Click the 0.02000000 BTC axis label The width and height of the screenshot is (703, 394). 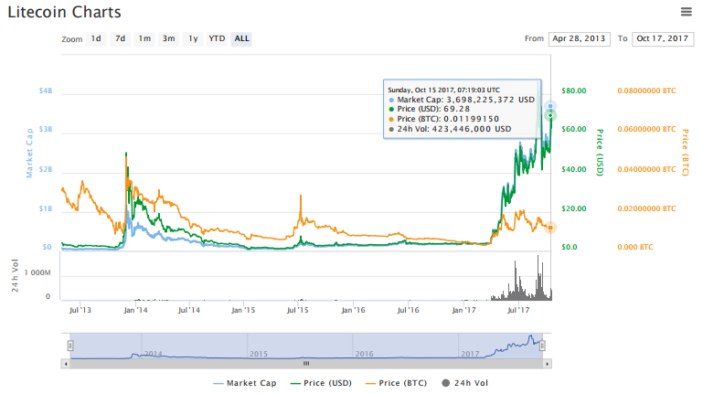tap(646, 208)
